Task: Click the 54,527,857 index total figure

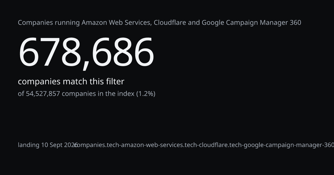Action: click(43, 94)
